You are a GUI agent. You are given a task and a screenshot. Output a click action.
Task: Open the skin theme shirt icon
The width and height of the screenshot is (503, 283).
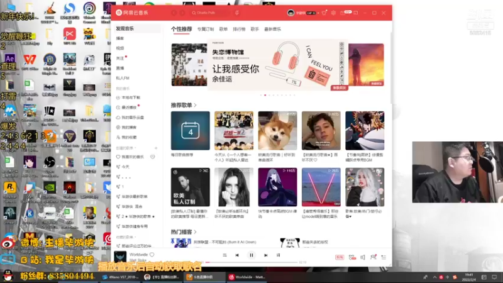(324, 13)
